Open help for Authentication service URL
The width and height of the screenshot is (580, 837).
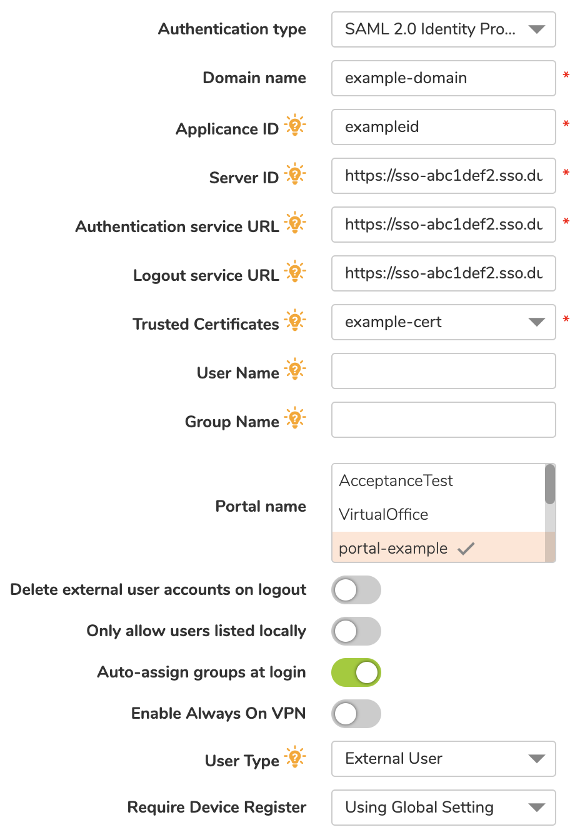(294, 222)
